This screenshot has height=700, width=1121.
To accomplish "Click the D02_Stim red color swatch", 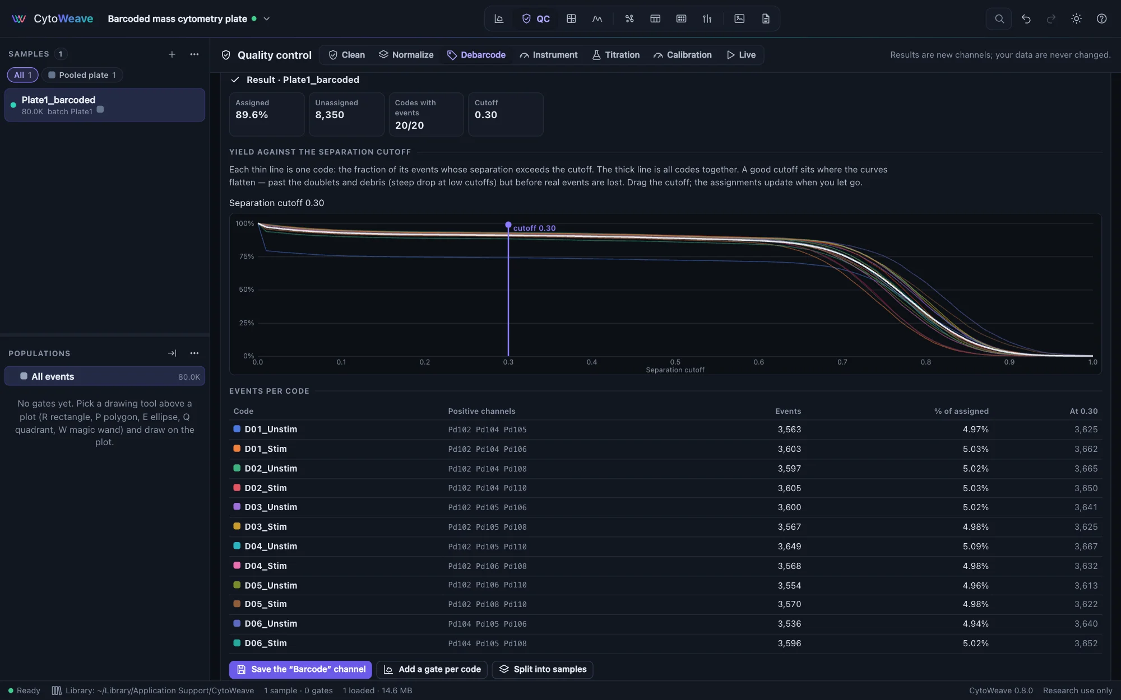I will [x=237, y=488].
